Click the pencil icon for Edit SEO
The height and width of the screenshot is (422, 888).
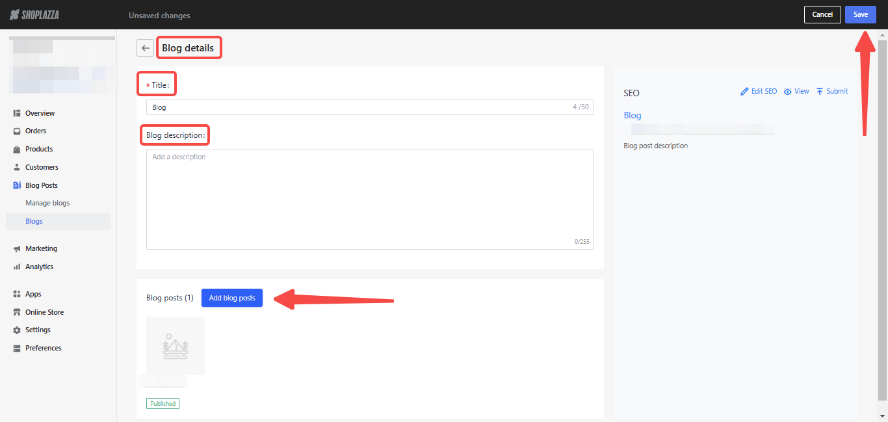(744, 92)
